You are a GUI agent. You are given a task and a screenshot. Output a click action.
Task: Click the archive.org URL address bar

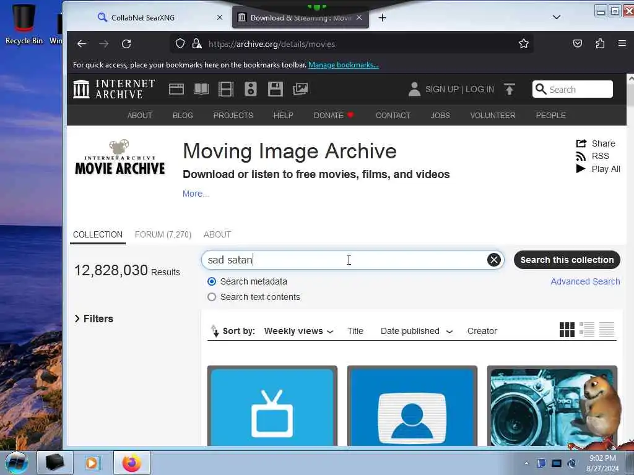[352, 44]
